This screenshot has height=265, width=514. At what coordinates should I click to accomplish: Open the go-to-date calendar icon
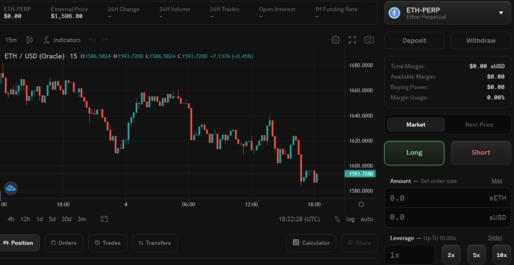pyautogui.click(x=104, y=219)
